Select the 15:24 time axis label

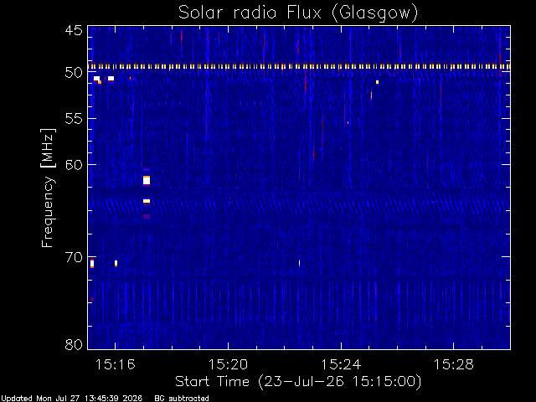coord(341,364)
